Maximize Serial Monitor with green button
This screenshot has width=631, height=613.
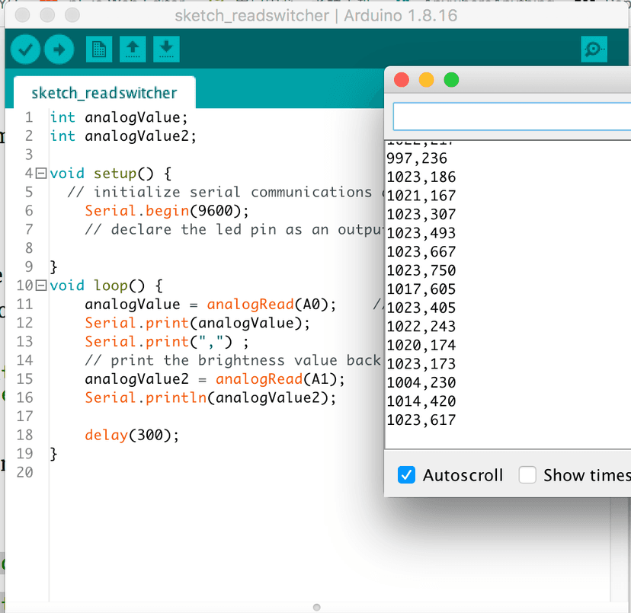tap(451, 80)
